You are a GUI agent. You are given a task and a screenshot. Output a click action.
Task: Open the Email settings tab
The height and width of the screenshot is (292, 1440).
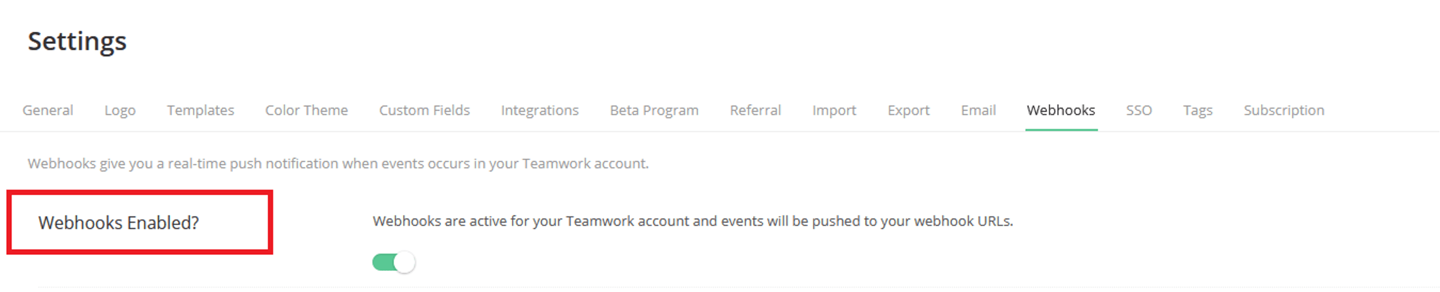pyautogui.click(x=978, y=110)
